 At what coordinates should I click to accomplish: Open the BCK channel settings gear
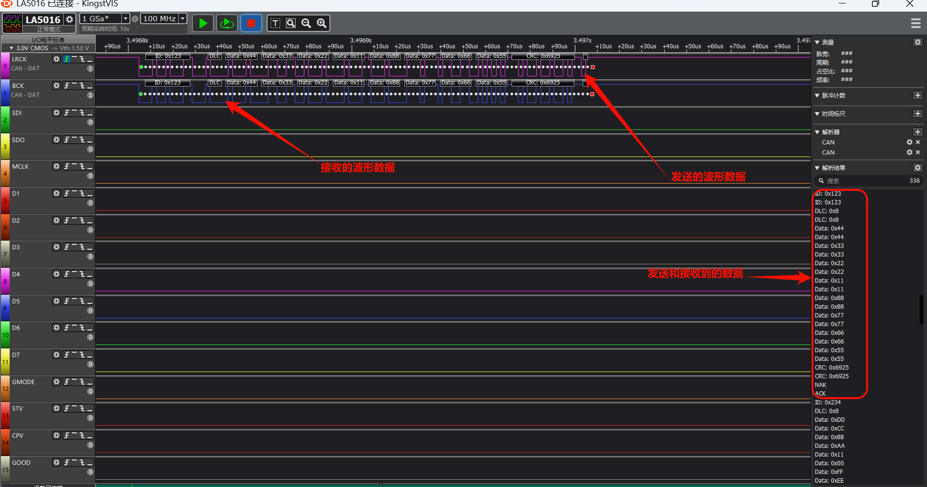pyautogui.click(x=57, y=86)
